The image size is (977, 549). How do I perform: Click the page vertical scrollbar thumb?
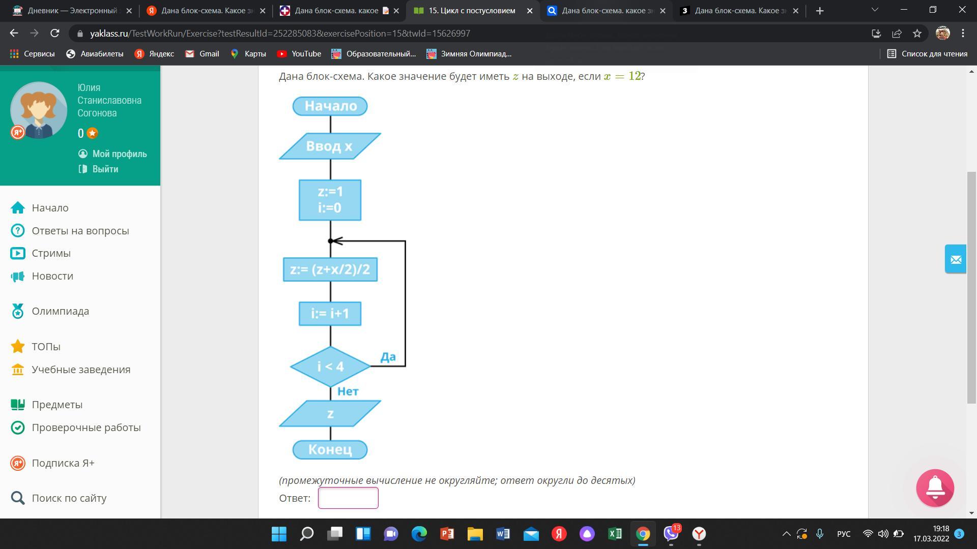point(972,287)
